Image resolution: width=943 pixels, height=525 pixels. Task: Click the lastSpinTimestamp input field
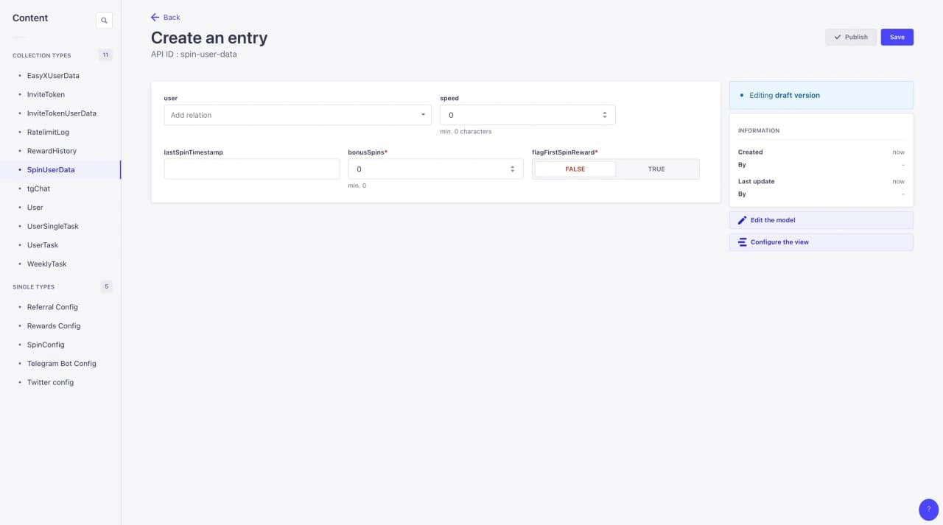252,169
